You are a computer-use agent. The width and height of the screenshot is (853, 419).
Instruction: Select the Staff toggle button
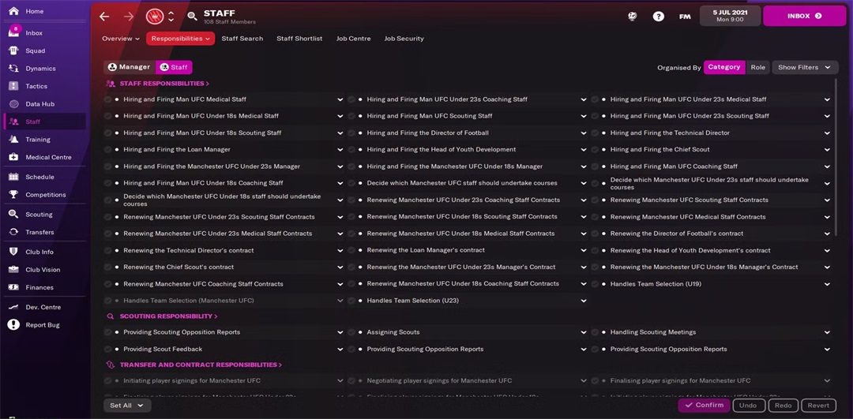click(x=175, y=68)
